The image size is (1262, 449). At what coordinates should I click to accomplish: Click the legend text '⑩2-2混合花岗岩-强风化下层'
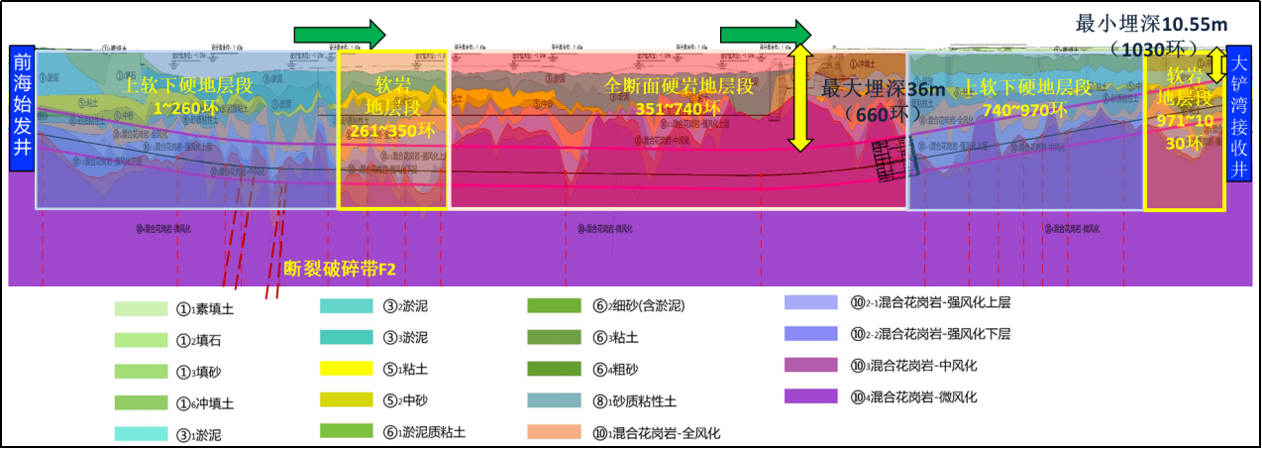click(929, 334)
